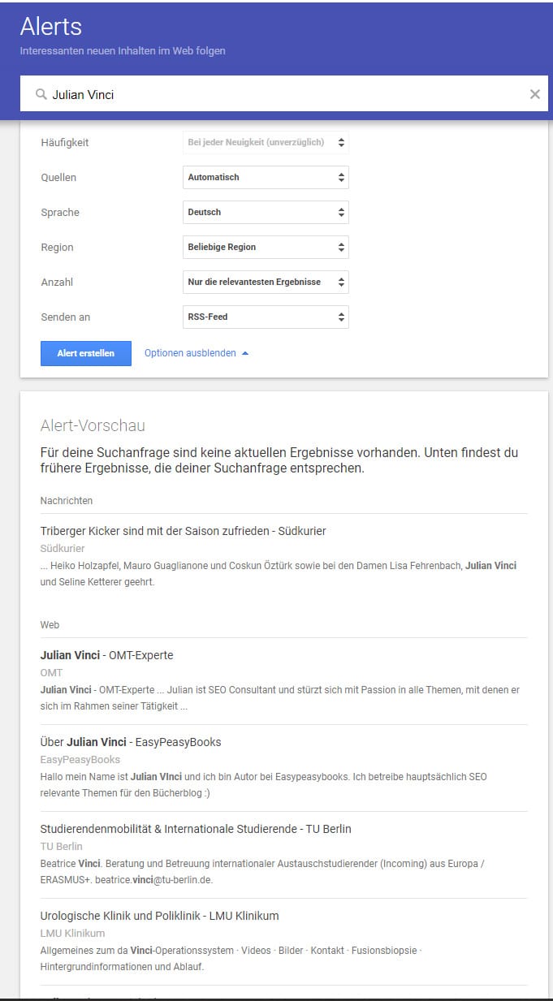This screenshot has width=553, height=1001.
Task: Expand the Sprache dropdown showing Deutsch
Action: tap(266, 212)
